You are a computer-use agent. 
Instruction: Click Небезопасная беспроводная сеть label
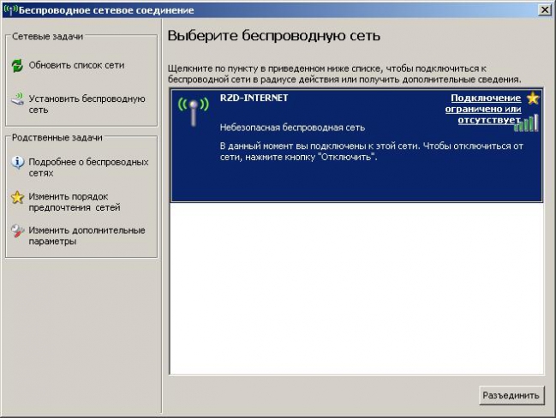[292, 128]
